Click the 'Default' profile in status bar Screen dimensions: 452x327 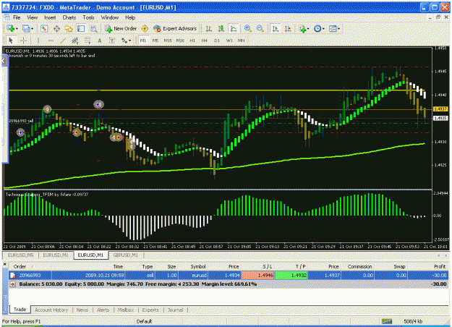click(x=144, y=321)
